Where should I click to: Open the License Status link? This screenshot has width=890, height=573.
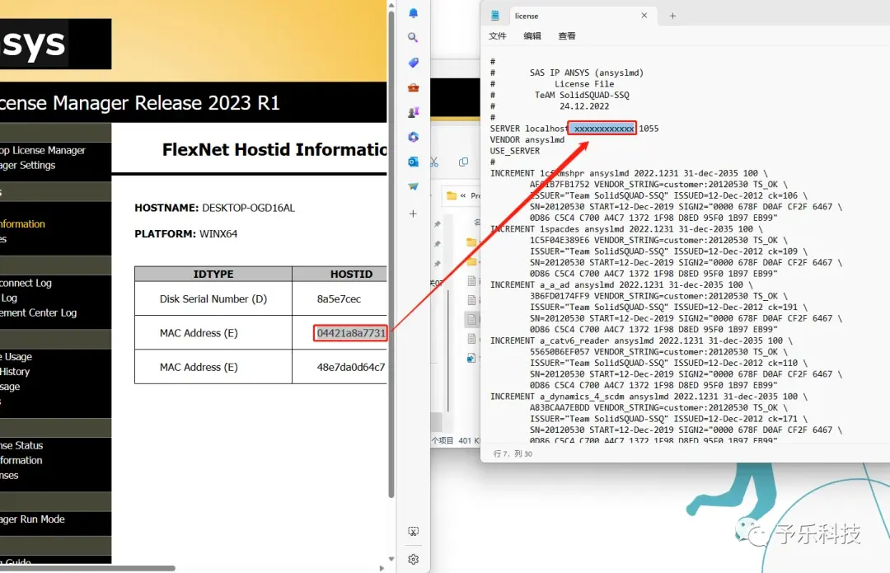click(21, 446)
